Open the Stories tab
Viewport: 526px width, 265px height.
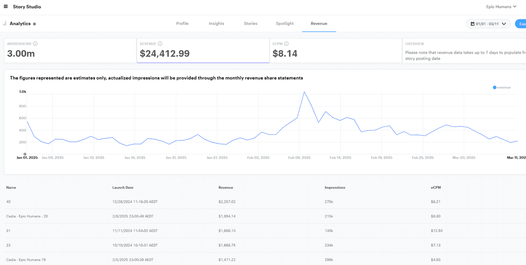251,24
